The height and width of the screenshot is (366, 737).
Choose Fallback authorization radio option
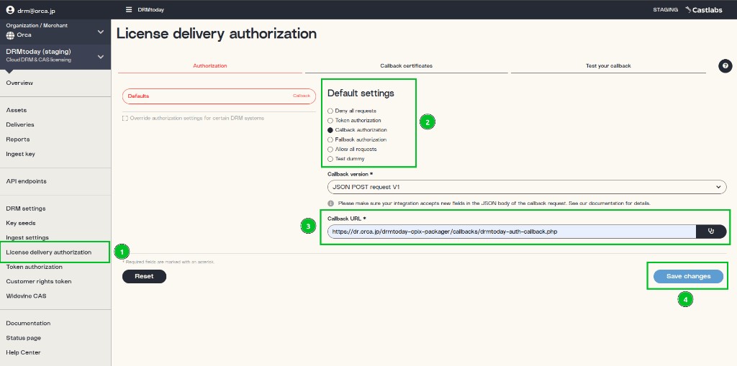point(330,139)
